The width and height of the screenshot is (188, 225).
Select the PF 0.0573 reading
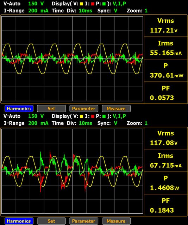(166, 93)
